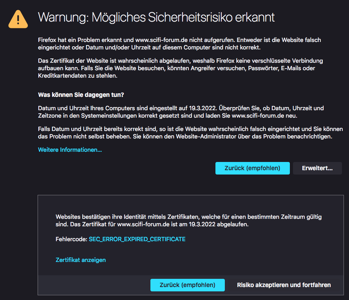Click the yellow warning triangle icon
Viewport: 349px width, 300px height.
click(x=18, y=18)
